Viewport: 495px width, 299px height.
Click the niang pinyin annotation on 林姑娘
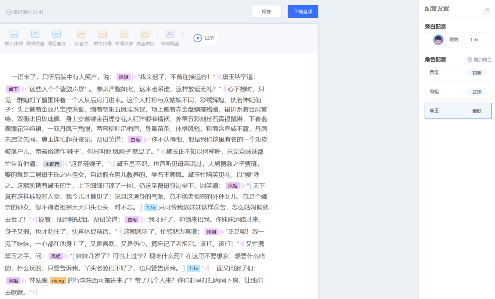pyautogui.click(x=58, y=280)
